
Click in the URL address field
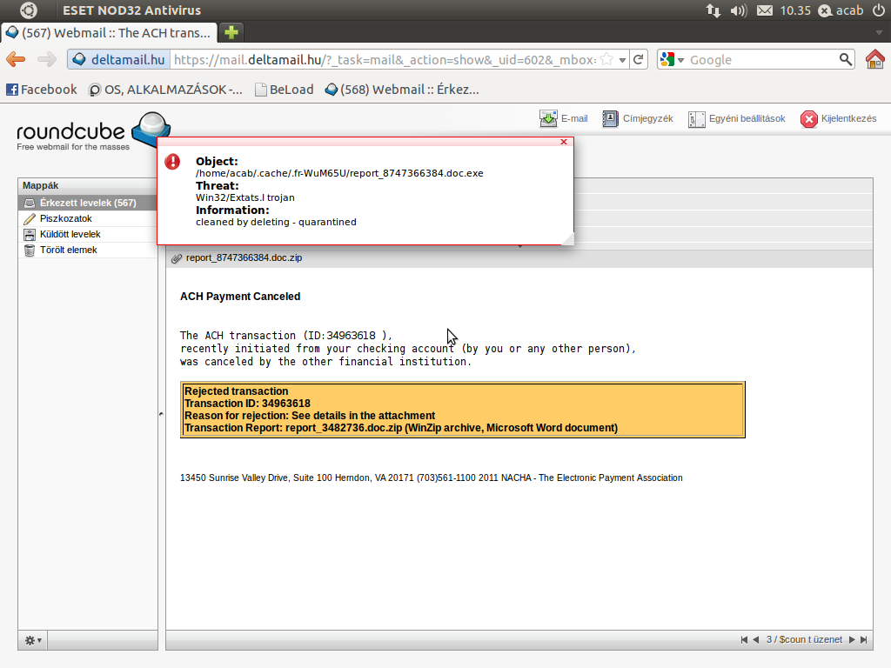pos(385,60)
